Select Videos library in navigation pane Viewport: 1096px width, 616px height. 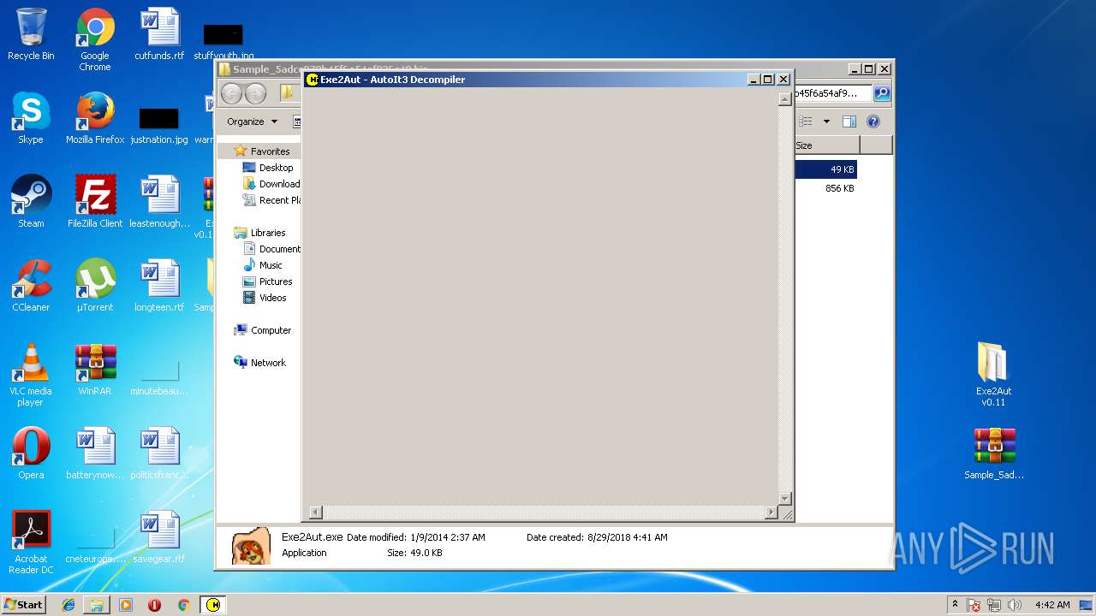[272, 298]
